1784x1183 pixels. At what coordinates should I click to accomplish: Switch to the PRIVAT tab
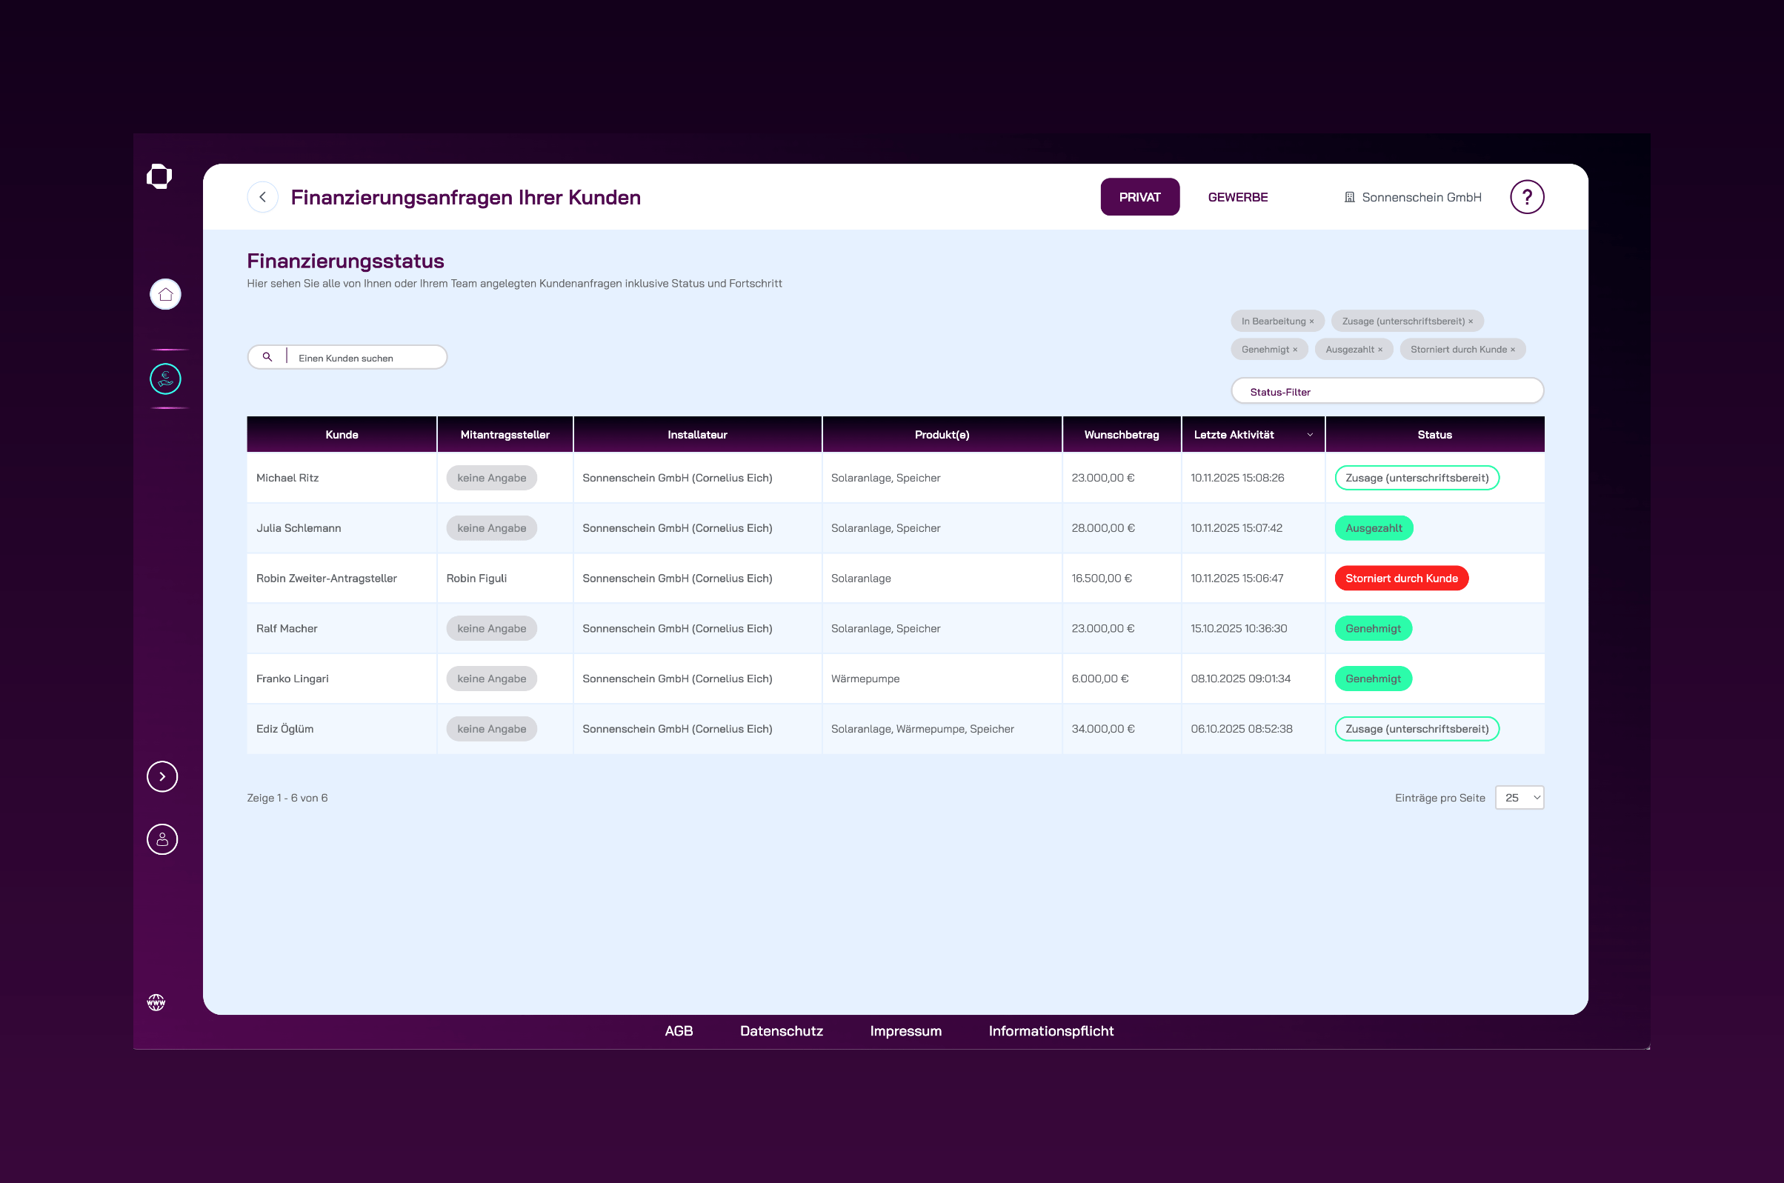tap(1139, 197)
